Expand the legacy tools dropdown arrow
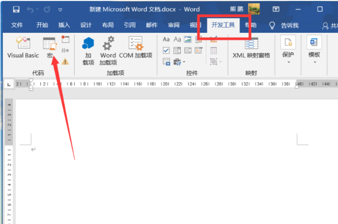This screenshot has height=224, width=338. point(184,62)
